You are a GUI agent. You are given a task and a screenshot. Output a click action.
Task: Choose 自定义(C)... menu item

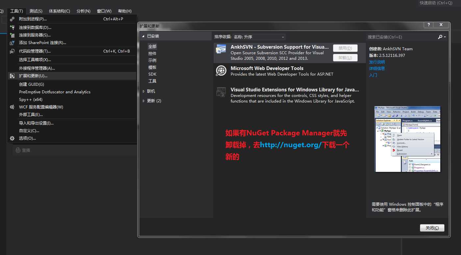coord(72,131)
